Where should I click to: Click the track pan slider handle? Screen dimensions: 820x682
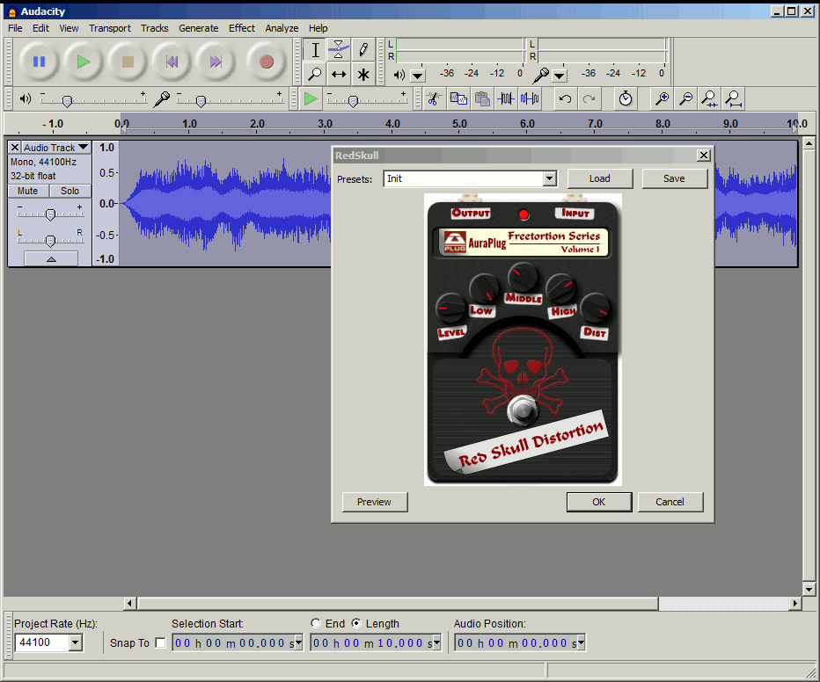pyautogui.click(x=50, y=241)
